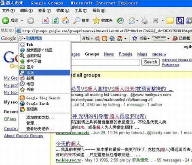Viewport: 192px width, 165px height.
Task: Open the Google toolbar search type dropdown
Action: [x=22, y=38]
